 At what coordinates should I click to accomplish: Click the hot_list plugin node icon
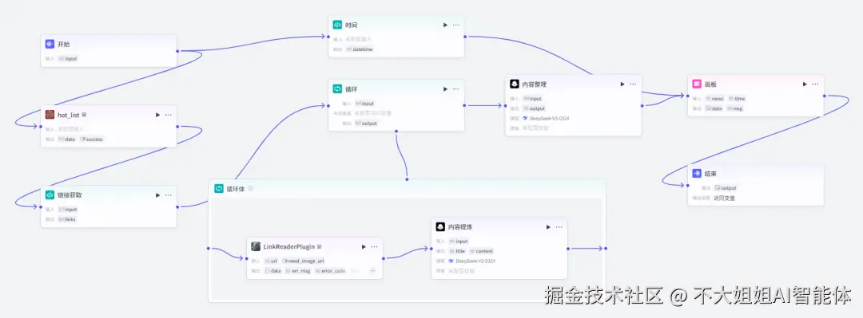pos(50,115)
